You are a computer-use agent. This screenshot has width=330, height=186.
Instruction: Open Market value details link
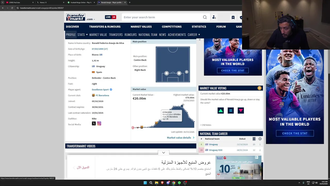(180, 138)
